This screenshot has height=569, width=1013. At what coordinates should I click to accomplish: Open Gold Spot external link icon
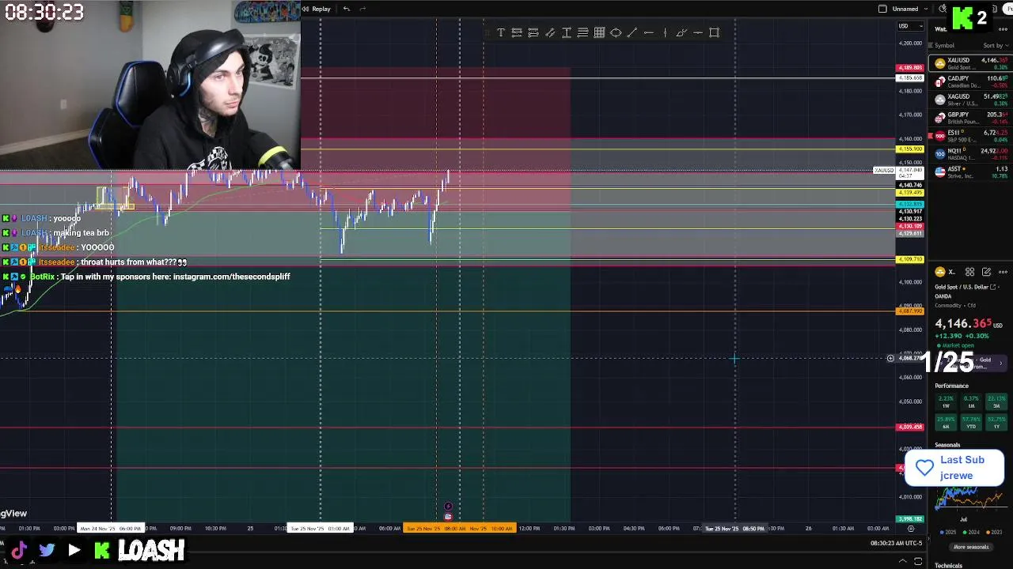tap(993, 287)
